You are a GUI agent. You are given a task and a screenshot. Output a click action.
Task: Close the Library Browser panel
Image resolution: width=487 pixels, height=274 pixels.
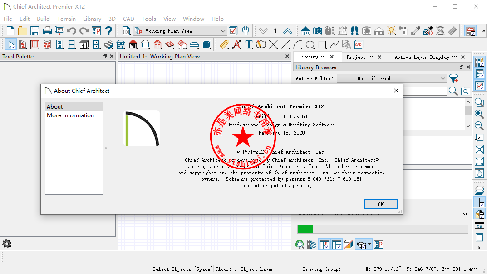pos(468,67)
